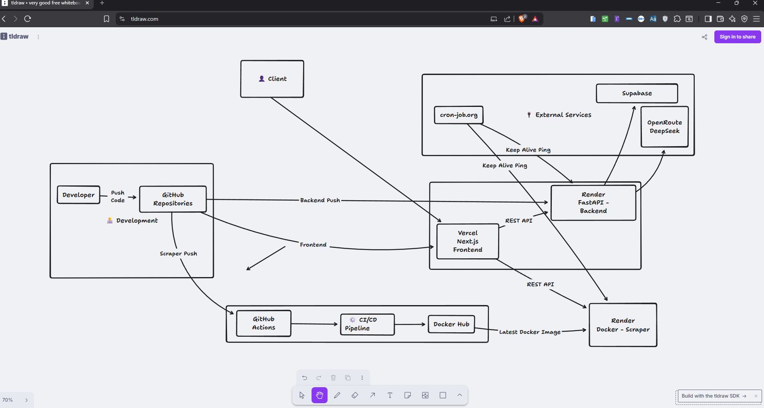Open the tldraw page menu dots
This screenshot has width=764, height=408.
tap(38, 37)
